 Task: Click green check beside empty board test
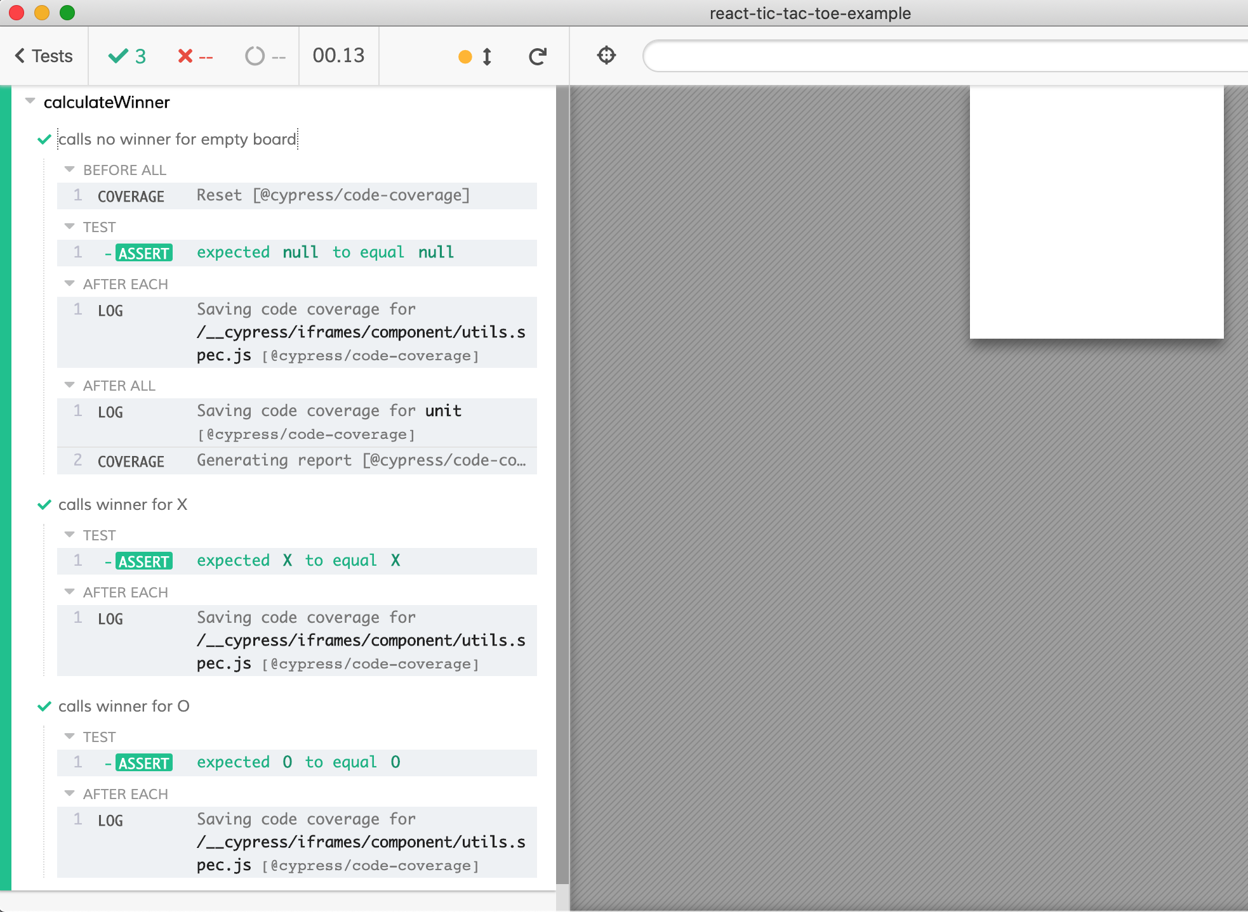(x=44, y=140)
